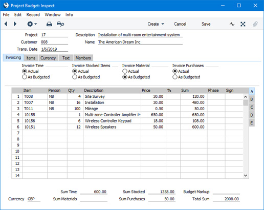This screenshot has height=210, width=264.
Task: Click the matrix scroll down arrow
Action: tap(246, 175)
